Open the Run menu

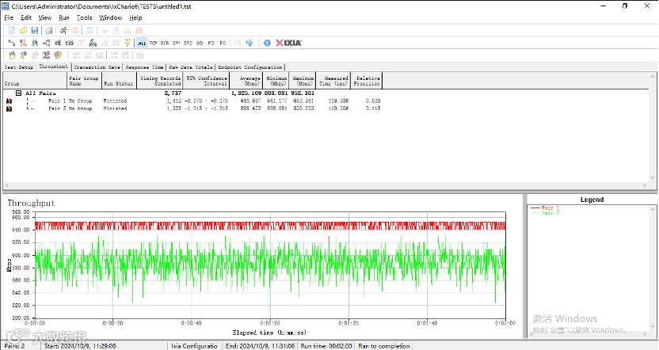[64, 17]
